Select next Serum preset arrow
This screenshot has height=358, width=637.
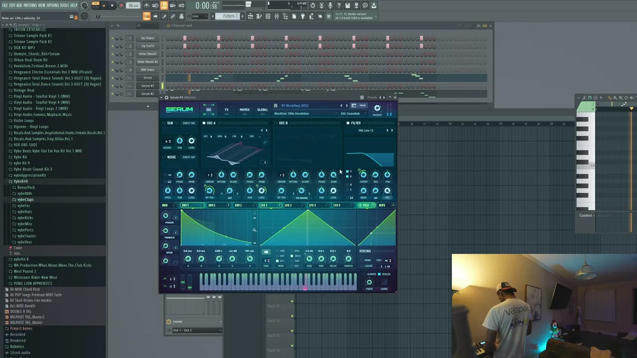pyautogui.click(x=347, y=105)
